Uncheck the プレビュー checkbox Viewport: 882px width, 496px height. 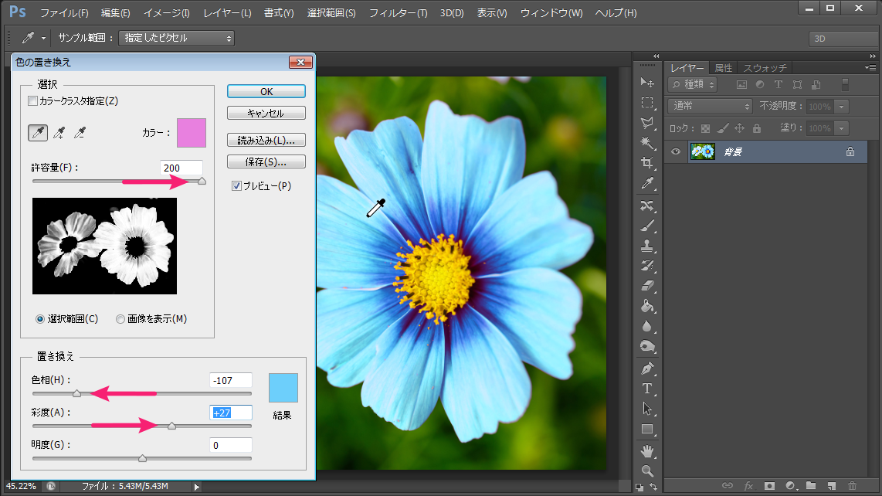(237, 185)
